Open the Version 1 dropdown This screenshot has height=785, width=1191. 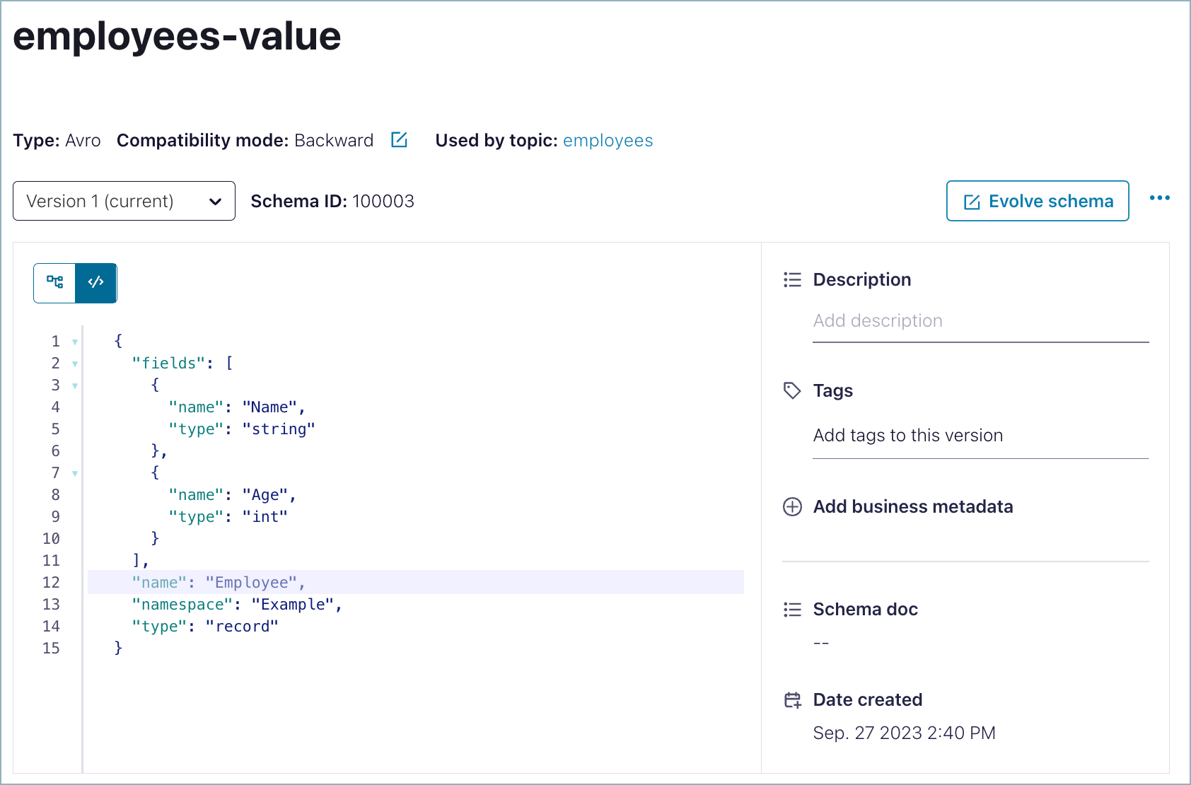click(x=124, y=201)
